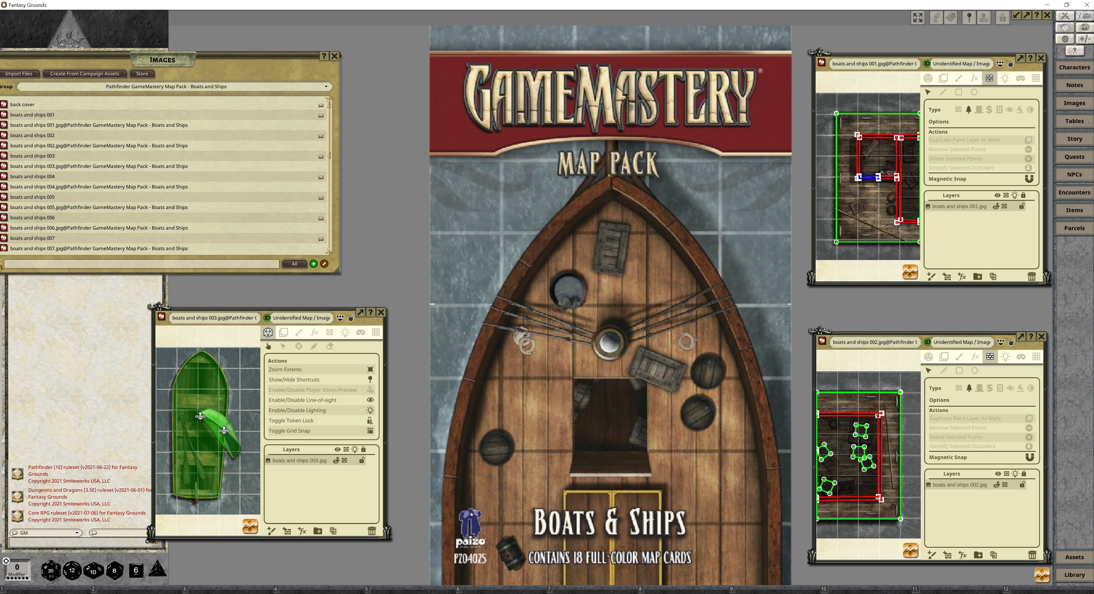
Task: Open the GM chat identity dropdown
Action: (78, 533)
